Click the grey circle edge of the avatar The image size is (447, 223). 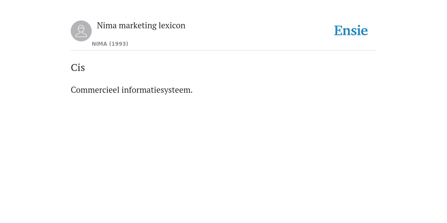tap(72, 31)
